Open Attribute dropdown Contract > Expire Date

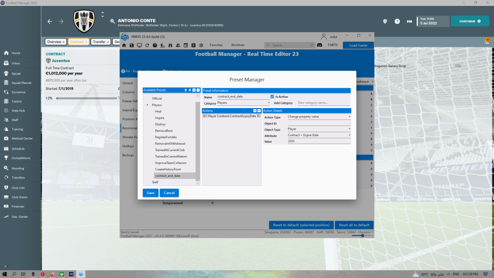click(319, 135)
